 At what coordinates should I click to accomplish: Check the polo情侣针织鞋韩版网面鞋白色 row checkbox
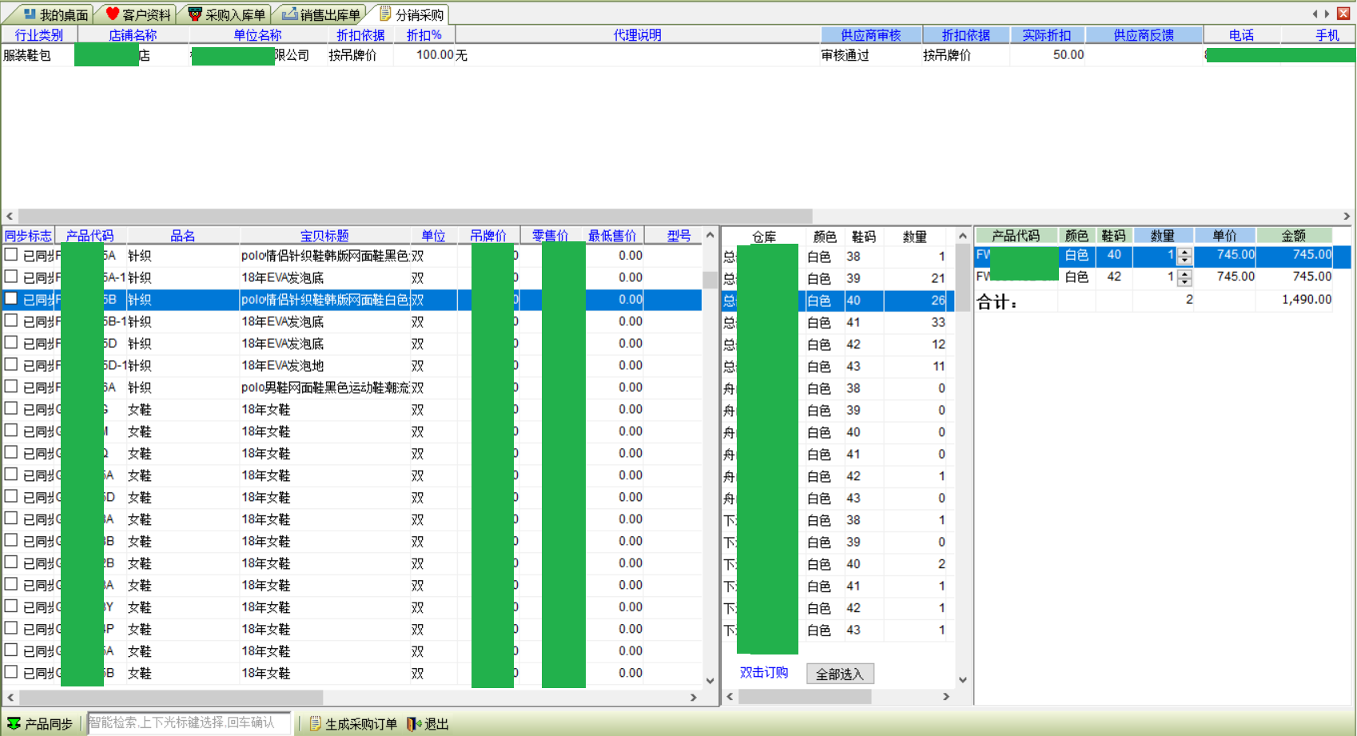[x=11, y=299]
